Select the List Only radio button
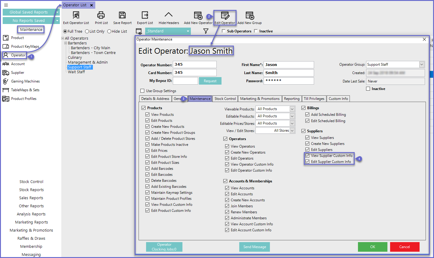 (x=87, y=31)
